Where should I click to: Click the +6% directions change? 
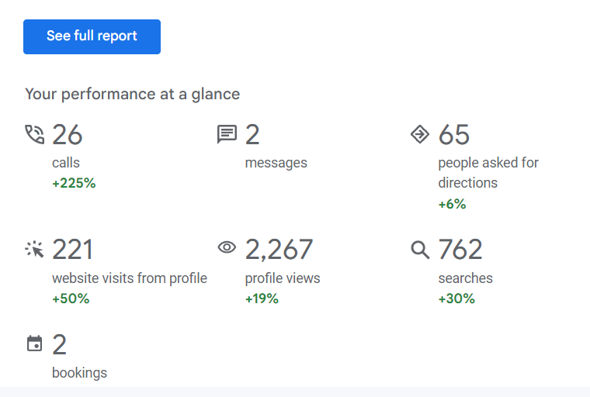[x=452, y=204]
